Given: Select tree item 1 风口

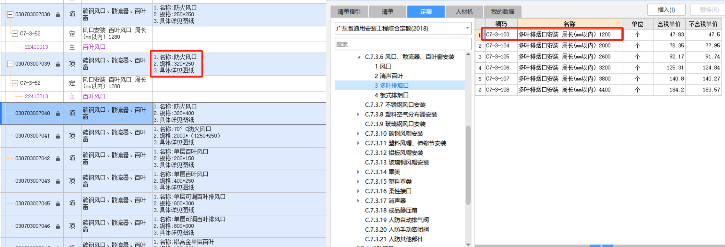Looking at the screenshot, I should click(x=383, y=66).
